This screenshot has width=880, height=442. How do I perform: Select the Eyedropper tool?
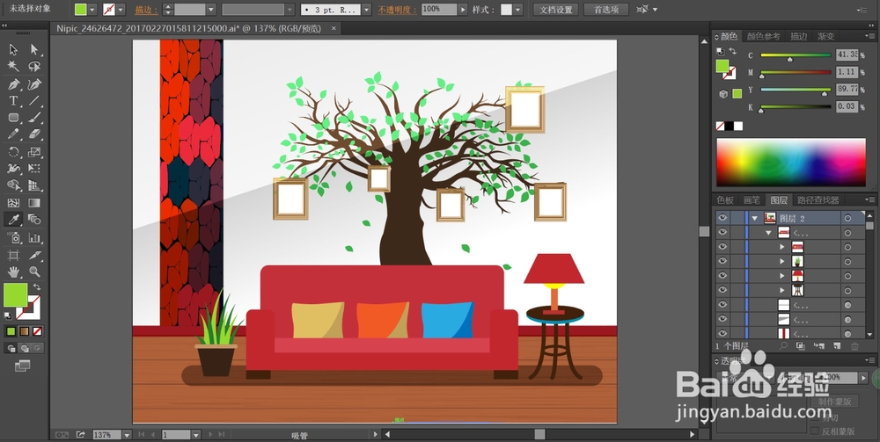pos(13,220)
